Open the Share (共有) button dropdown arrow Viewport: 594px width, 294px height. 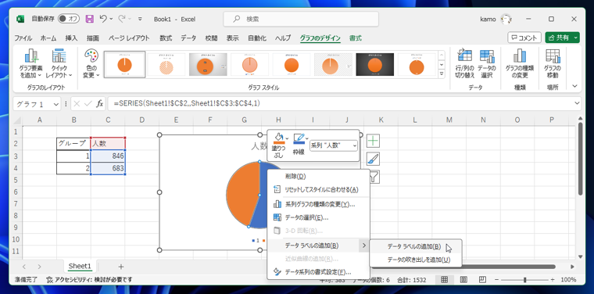click(x=576, y=38)
